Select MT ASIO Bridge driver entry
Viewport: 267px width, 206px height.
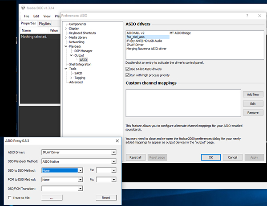tap(180, 33)
